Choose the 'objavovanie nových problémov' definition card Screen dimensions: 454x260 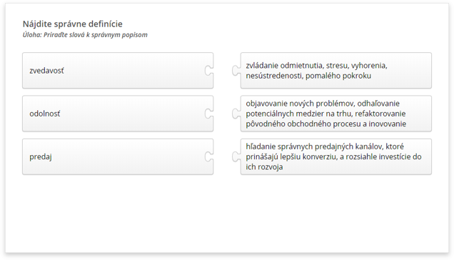point(336,114)
